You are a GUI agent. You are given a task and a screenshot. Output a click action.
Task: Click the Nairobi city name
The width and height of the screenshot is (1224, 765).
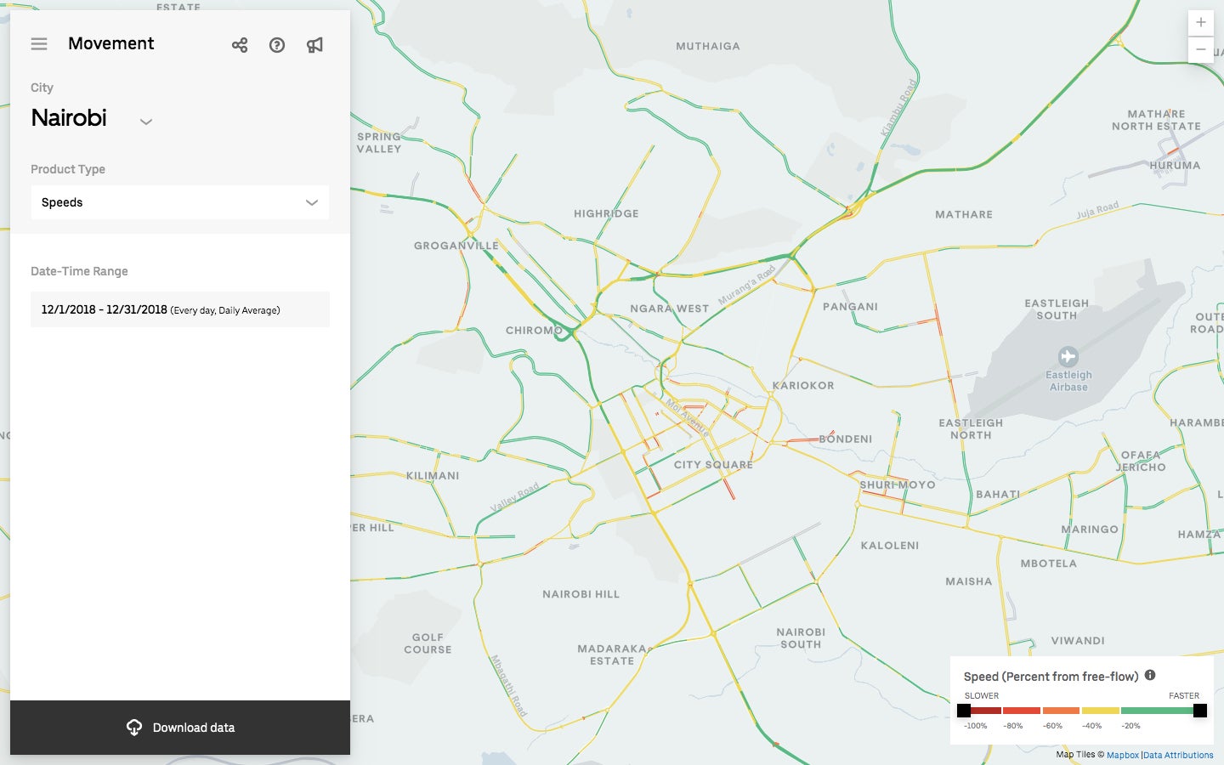pyautogui.click(x=69, y=117)
